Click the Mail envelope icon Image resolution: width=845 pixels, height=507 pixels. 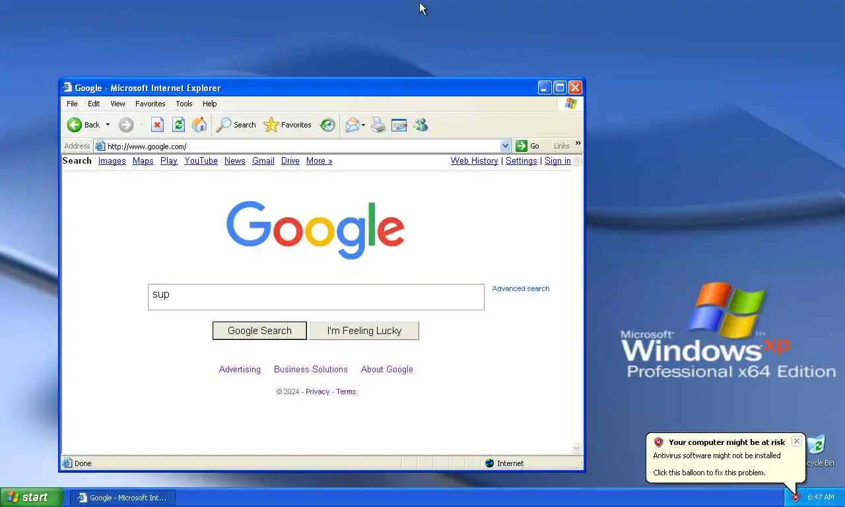[x=353, y=125]
